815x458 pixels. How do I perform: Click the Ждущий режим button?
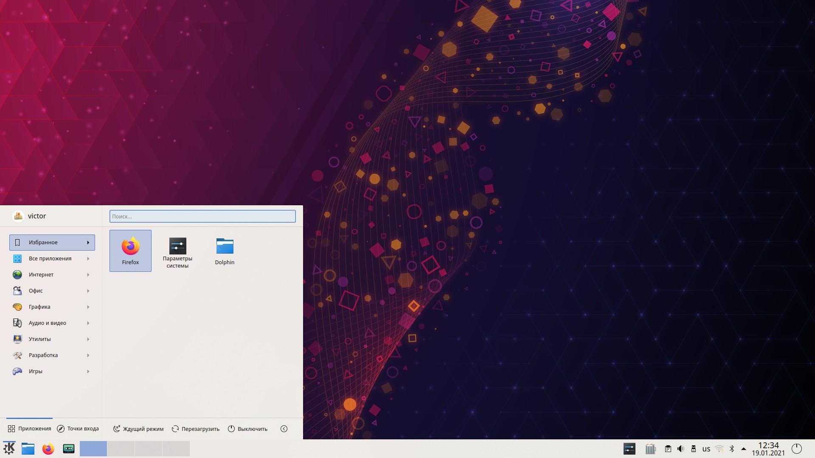(x=138, y=429)
